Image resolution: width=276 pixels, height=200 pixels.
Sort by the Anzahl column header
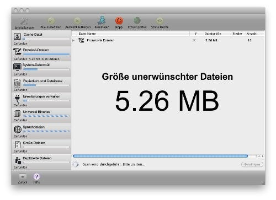pos(255,34)
